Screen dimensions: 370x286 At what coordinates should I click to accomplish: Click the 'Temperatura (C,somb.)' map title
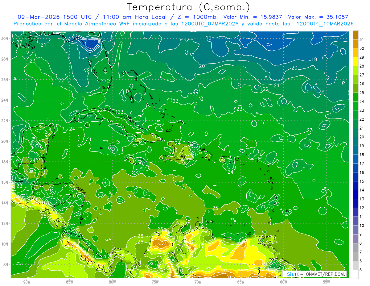[x=188, y=7]
